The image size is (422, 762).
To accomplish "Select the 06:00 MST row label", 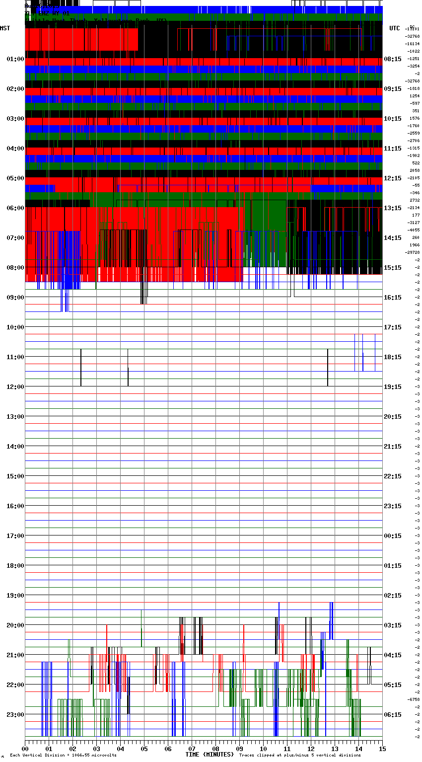I will tap(15, 208).
